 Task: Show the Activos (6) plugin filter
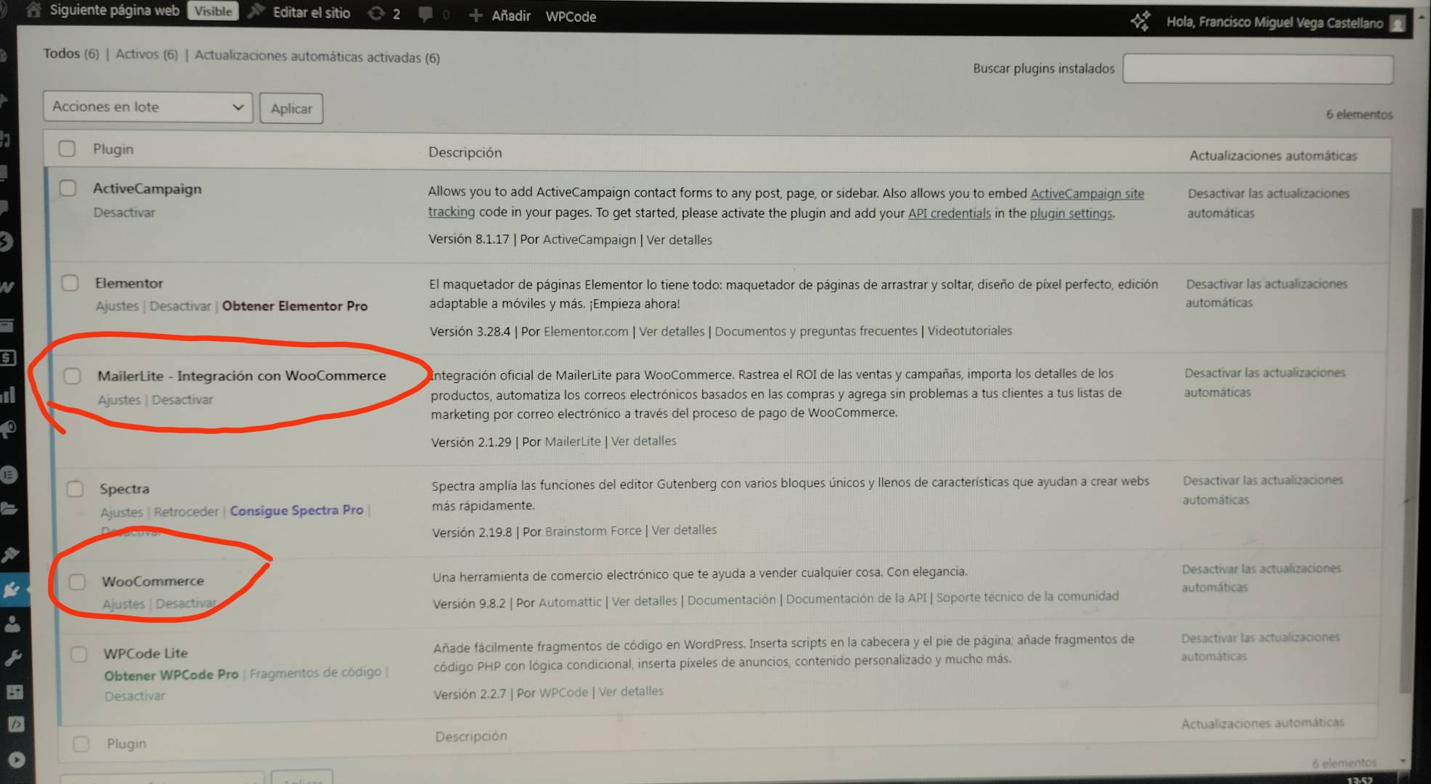point(147,54)
